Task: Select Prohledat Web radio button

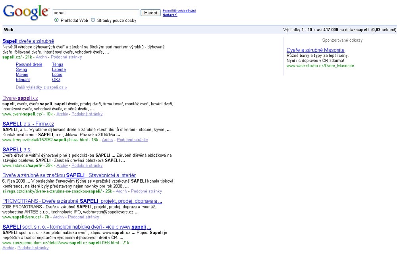Action: click(x=56, y=20)
